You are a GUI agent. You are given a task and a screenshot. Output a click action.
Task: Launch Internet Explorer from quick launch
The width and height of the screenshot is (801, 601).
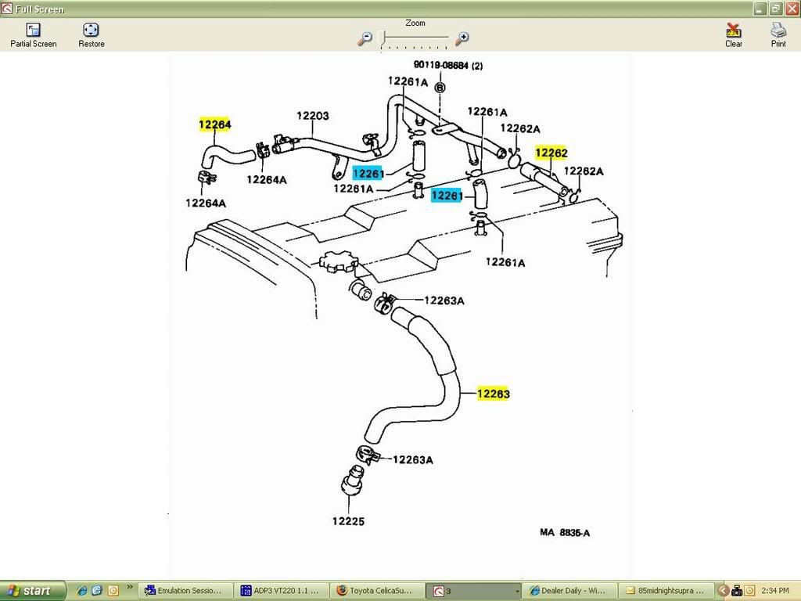point(81,591)
